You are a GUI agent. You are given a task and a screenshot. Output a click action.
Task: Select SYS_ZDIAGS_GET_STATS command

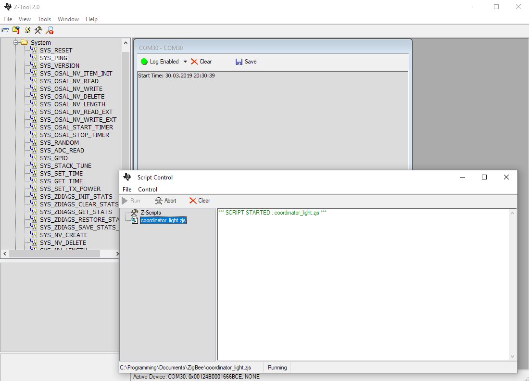76,212
